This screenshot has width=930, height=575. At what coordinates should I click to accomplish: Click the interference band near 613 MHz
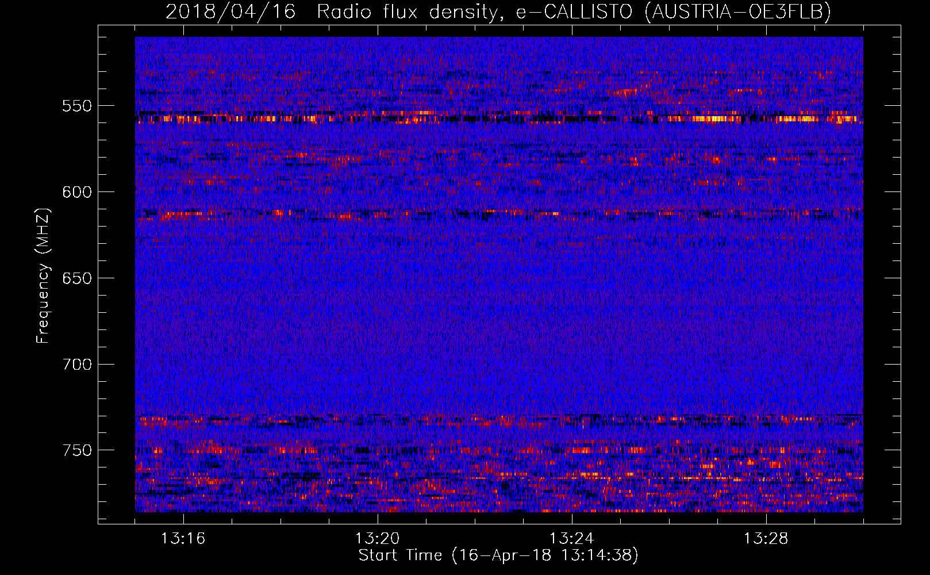coord(499,214)
